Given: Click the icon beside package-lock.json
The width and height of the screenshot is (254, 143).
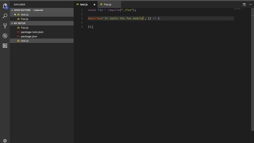Looking at the screenshot, I should point(18,32).
